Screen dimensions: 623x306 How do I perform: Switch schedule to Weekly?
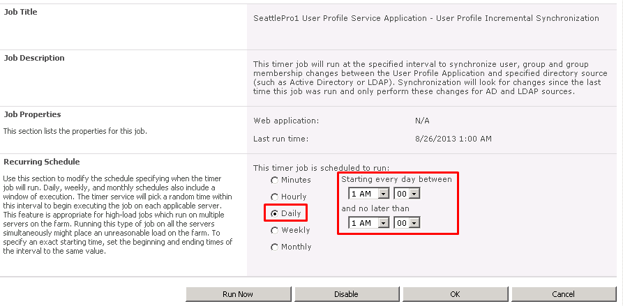coord(275,230)
